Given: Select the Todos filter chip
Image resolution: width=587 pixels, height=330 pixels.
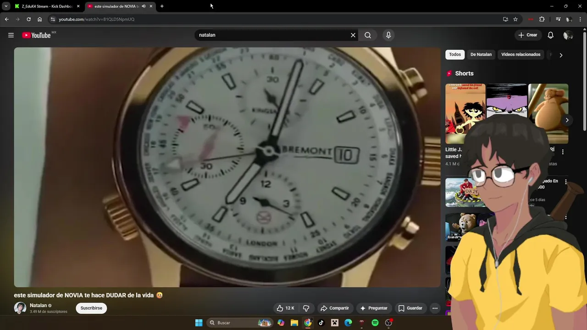Looking at the screenshot, I should [x=455, y=55].
